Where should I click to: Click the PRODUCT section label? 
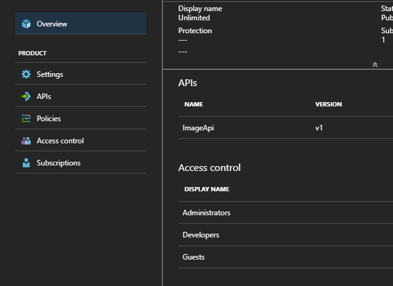[x=33, y=53]
